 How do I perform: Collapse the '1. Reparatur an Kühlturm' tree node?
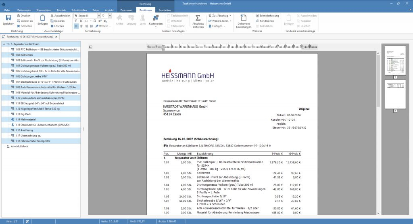click(x=4, y=44)
